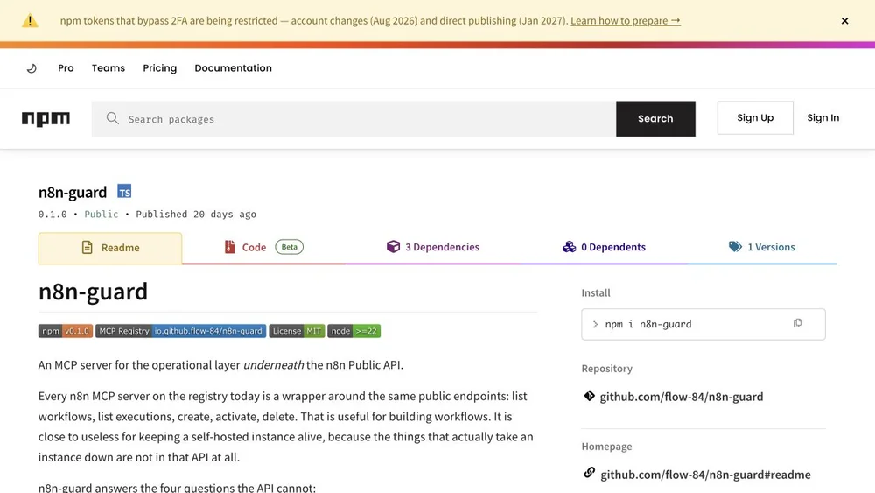The height and width of the screenshot is (493, 875).
Task: Click the cubes icon beside 0 Dependents
Action: (x=570, y=247)
